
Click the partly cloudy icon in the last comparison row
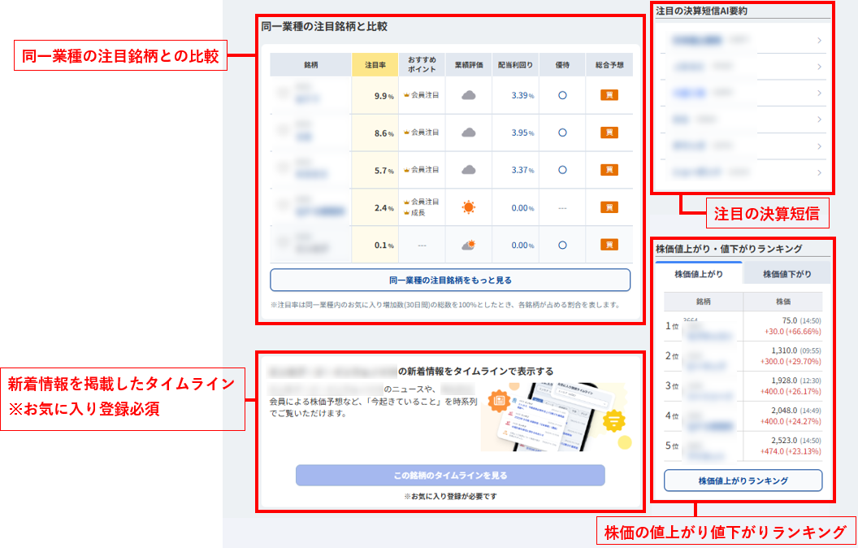click(467, 245)
